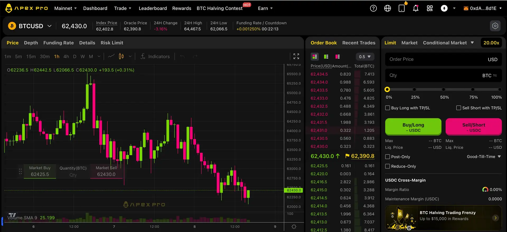Set quantity slider to 50% mark
Image resolution: width=507 pixels, height=232 pixels.
[x=444, y=90]
